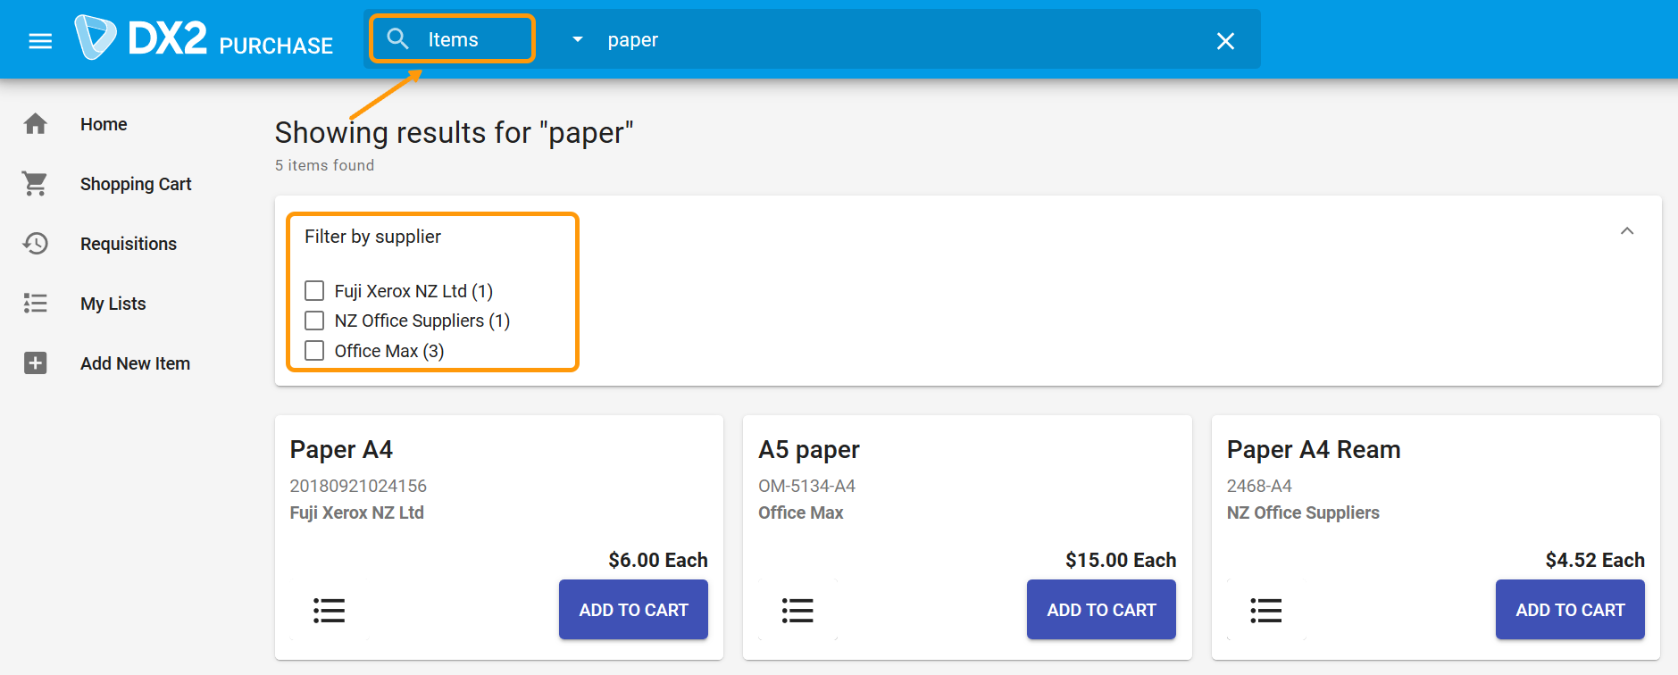Image resolution: width=1678 pixels, height=675 pixels.
Task: Click the list icon on A5 paper card
Action: (797, 611)
